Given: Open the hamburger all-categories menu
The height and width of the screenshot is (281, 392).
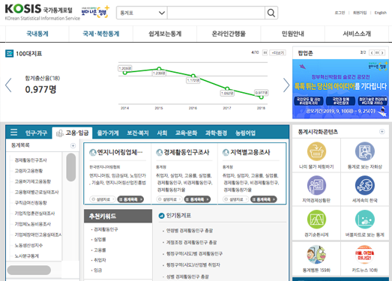Looking at the screenshot, I should [13, 132].
